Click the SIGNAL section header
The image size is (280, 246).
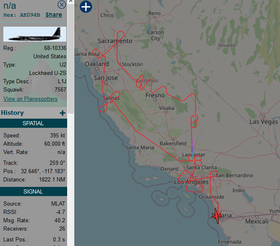pos(33,191)
